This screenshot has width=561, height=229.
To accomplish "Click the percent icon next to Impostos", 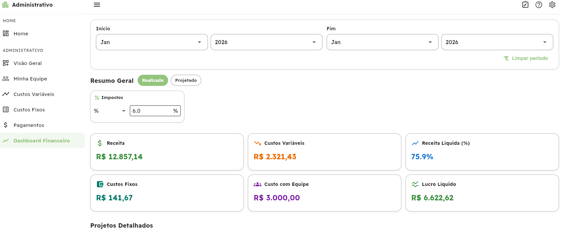I will tap(97, 98).
